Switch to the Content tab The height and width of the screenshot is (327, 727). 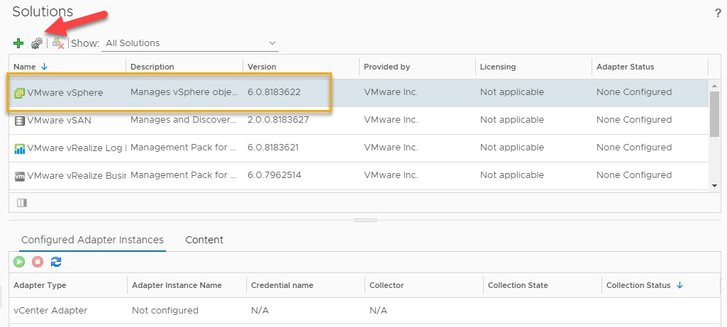204,240
